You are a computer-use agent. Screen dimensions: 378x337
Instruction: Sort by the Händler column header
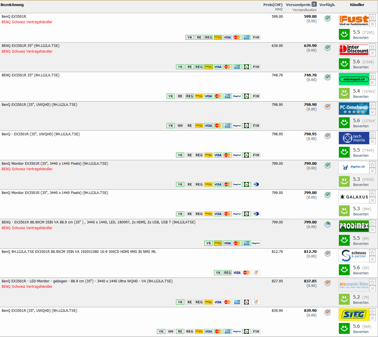point(357,5)
